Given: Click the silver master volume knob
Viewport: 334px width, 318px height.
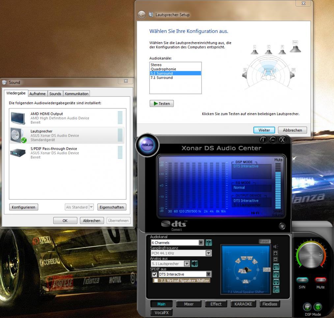Looking at the screenshot, I should tap(311, 255).
